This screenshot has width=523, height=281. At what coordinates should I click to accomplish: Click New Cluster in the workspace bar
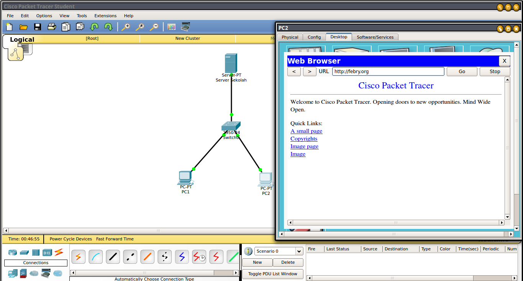pyautogui.click(x=188, y=38)
